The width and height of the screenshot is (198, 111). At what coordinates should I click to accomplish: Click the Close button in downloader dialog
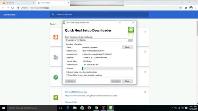click(x=127, y=81)
